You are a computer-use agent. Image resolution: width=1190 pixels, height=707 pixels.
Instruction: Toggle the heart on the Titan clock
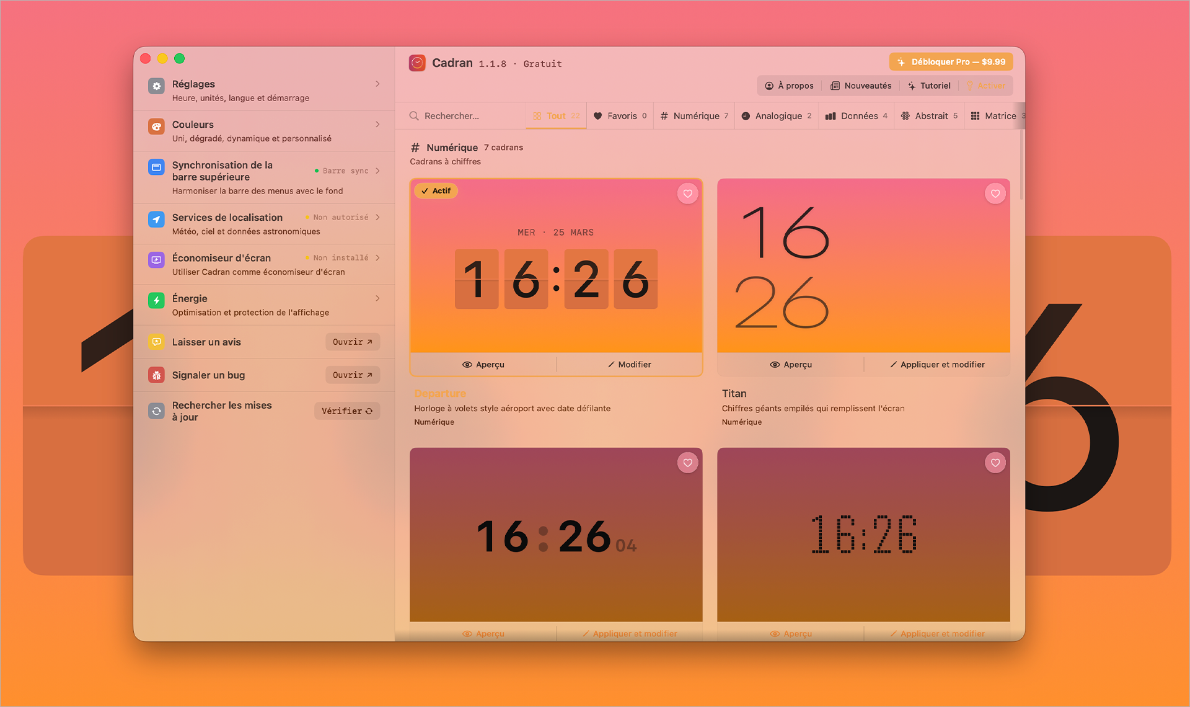coord(995,193)
